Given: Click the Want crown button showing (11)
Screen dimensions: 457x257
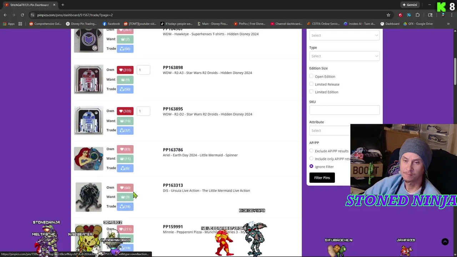Looking at the screenshot, I should [125, 158].
